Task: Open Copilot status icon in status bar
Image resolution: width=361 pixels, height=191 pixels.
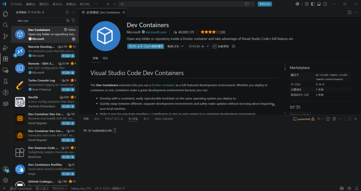Action: click(x=342, y=189)
